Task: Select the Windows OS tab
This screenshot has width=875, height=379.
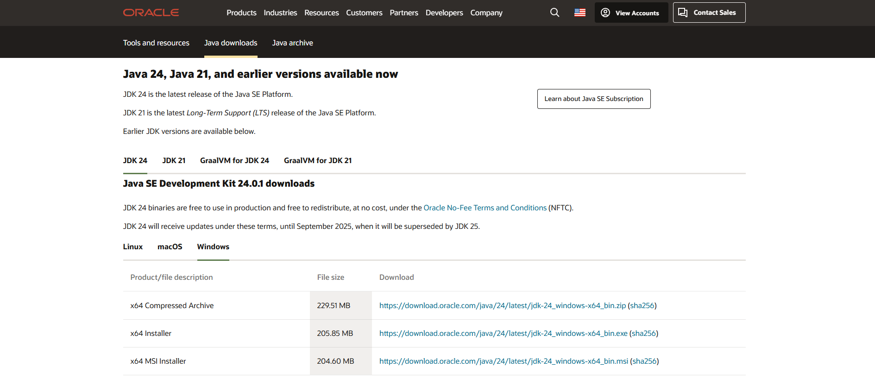Action: coord(213,246)
